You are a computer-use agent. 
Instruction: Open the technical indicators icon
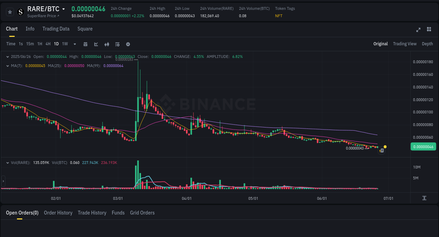point(117,44)
